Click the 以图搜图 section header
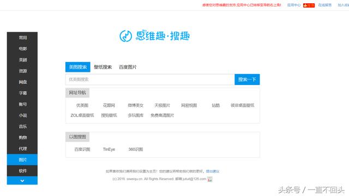 pos(77,137)
